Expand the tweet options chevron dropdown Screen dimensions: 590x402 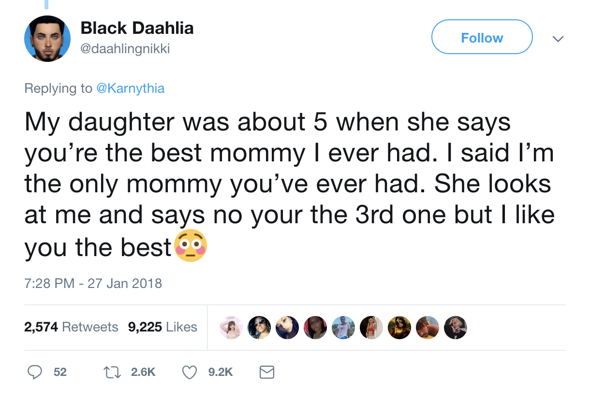[558, 38]
